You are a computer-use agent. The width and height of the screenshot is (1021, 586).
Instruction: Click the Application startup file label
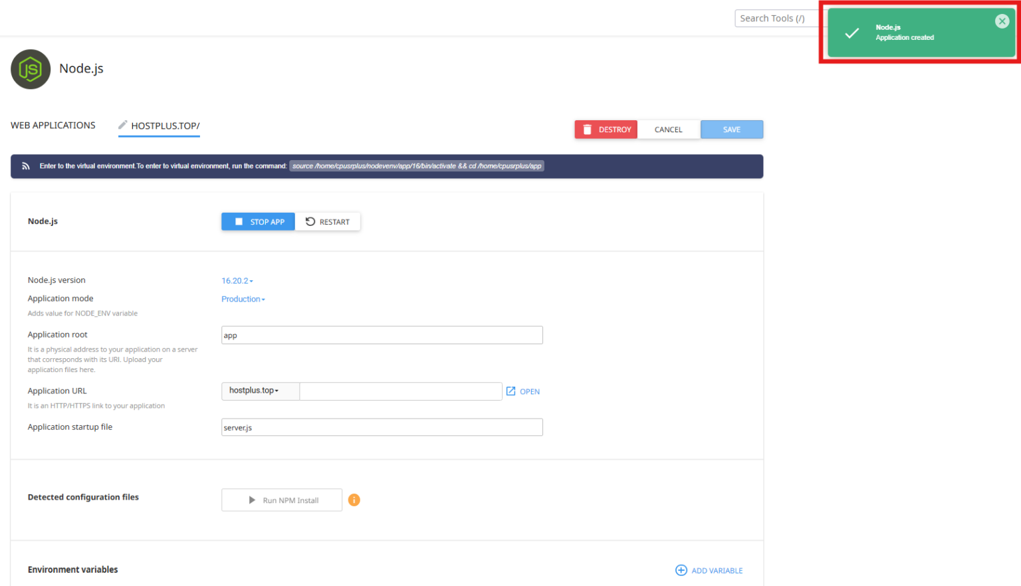click(x=70, y=427)
